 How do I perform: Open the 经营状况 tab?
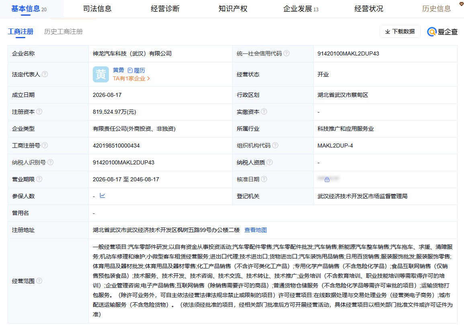(x=369, y=8)
